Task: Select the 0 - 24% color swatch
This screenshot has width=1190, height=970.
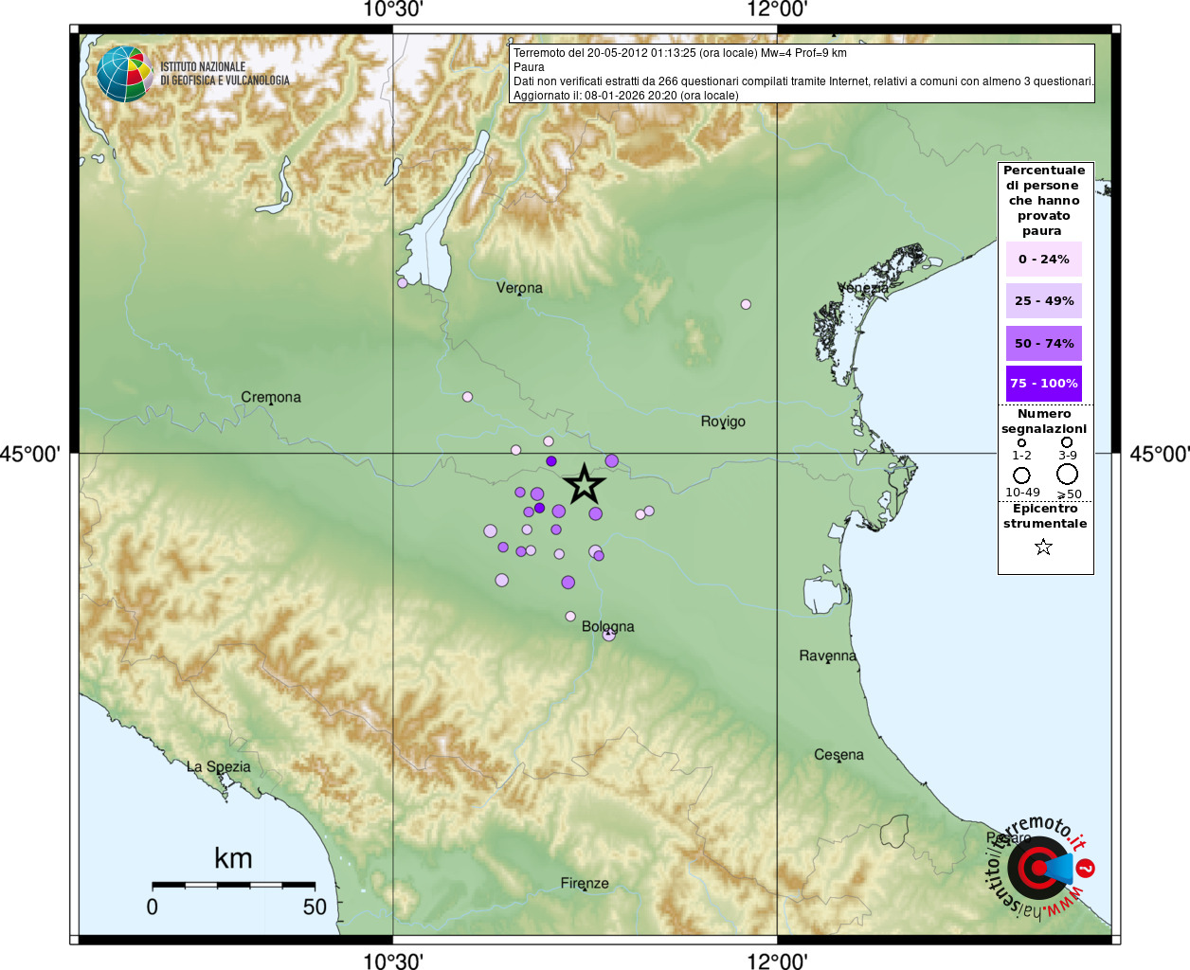Action: click(x=1044, y=259)
